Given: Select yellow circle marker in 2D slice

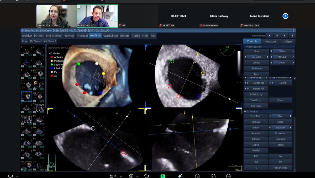Looking at the screenshot, I should pos(203,73).
